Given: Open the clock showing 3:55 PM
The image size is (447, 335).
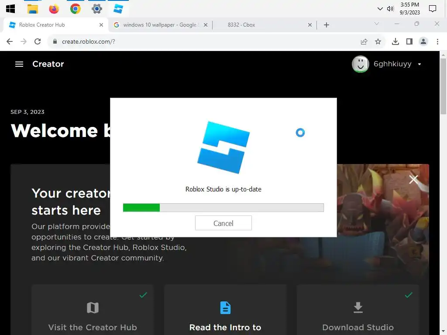Looking at the screenshot, I should coord(409,9).
